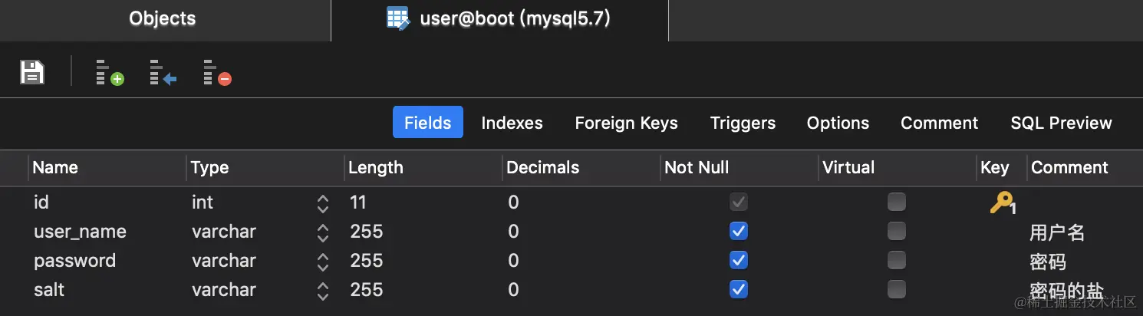Open the SQL Preview tab
The width and height of the screenshot is (1143, 316).
point(1061,123)
